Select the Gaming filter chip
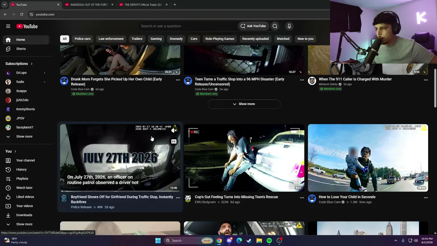Viewport: 437px width, 246px height. 156,39
